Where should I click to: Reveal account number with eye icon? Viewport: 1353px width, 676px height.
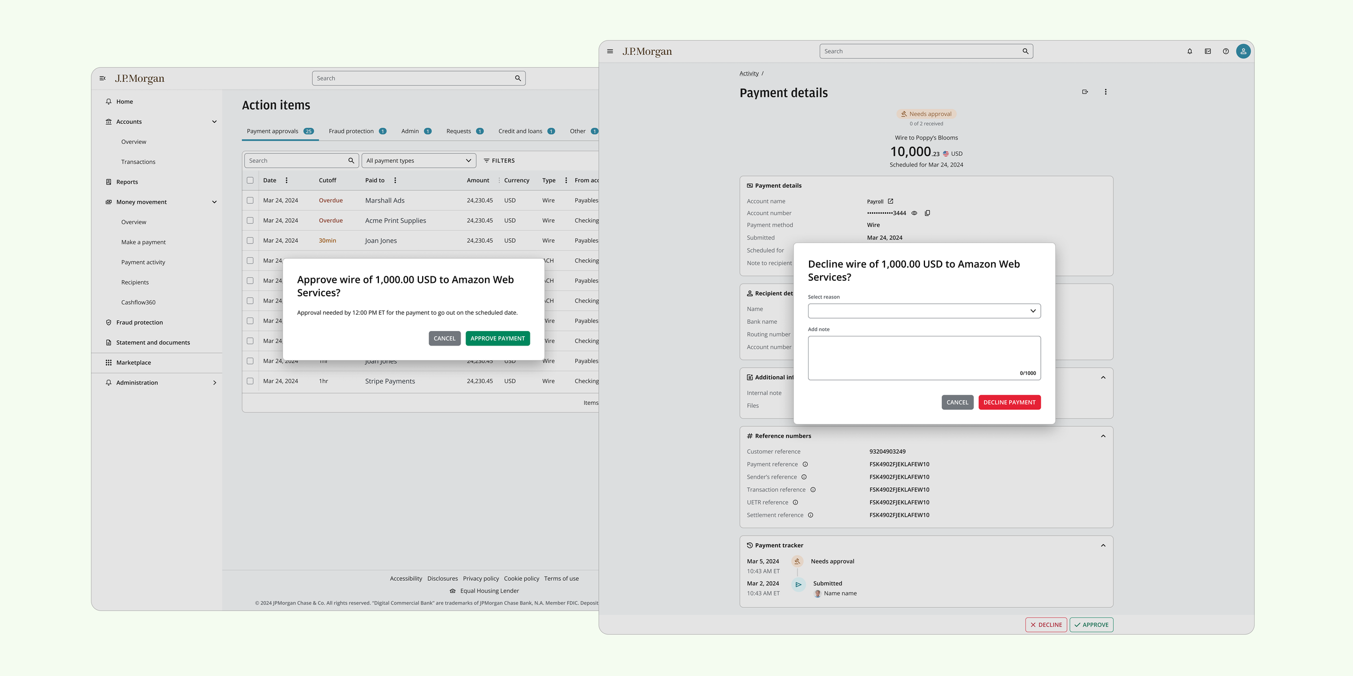click(914, 213)
